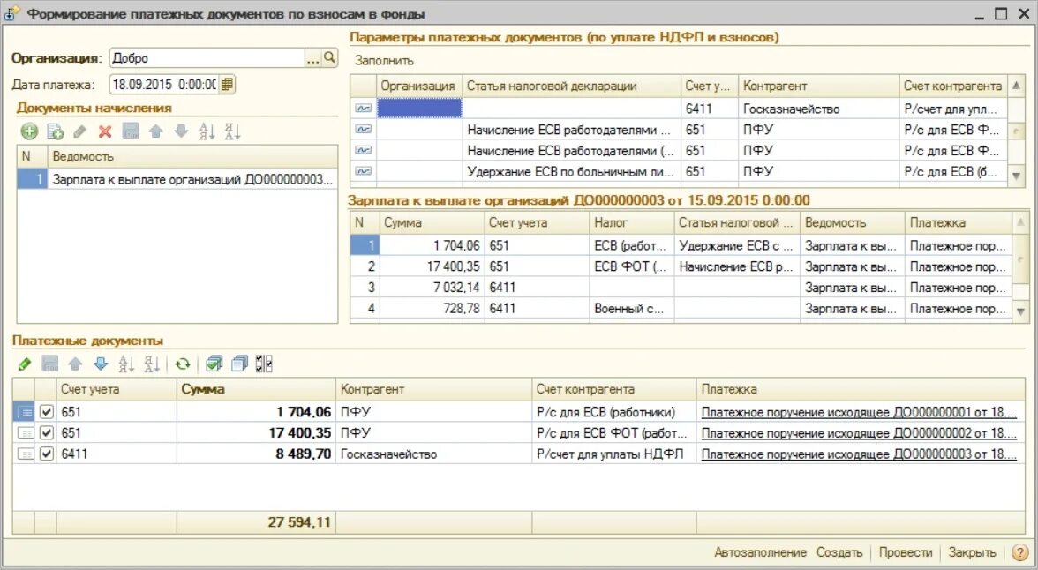
Task: Select the Р/счет для уплаты НДФЛ cell
Action: tap(613, 454)
